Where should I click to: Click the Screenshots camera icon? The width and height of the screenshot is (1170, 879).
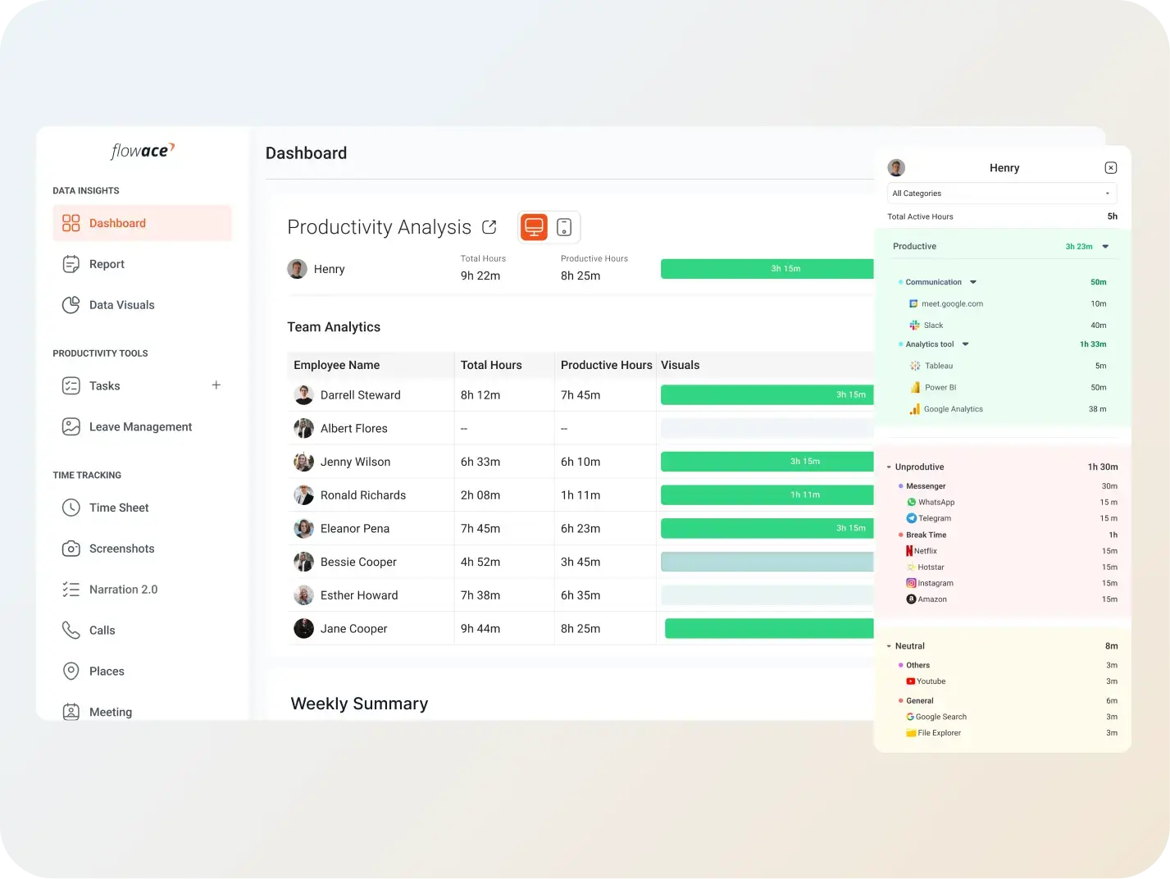pyautogui.click(x=71, y=549)
